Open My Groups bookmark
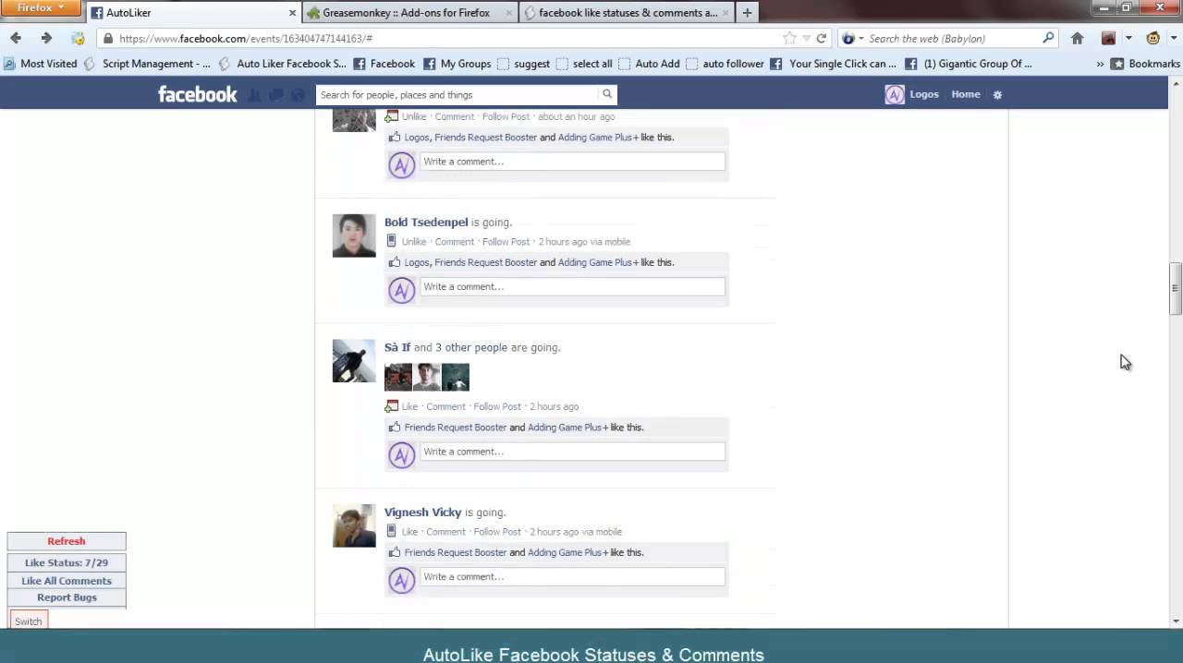 click(457, 64)
